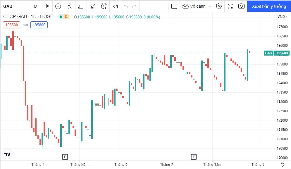Click the TradingView logo on chart

click(7, 154)
